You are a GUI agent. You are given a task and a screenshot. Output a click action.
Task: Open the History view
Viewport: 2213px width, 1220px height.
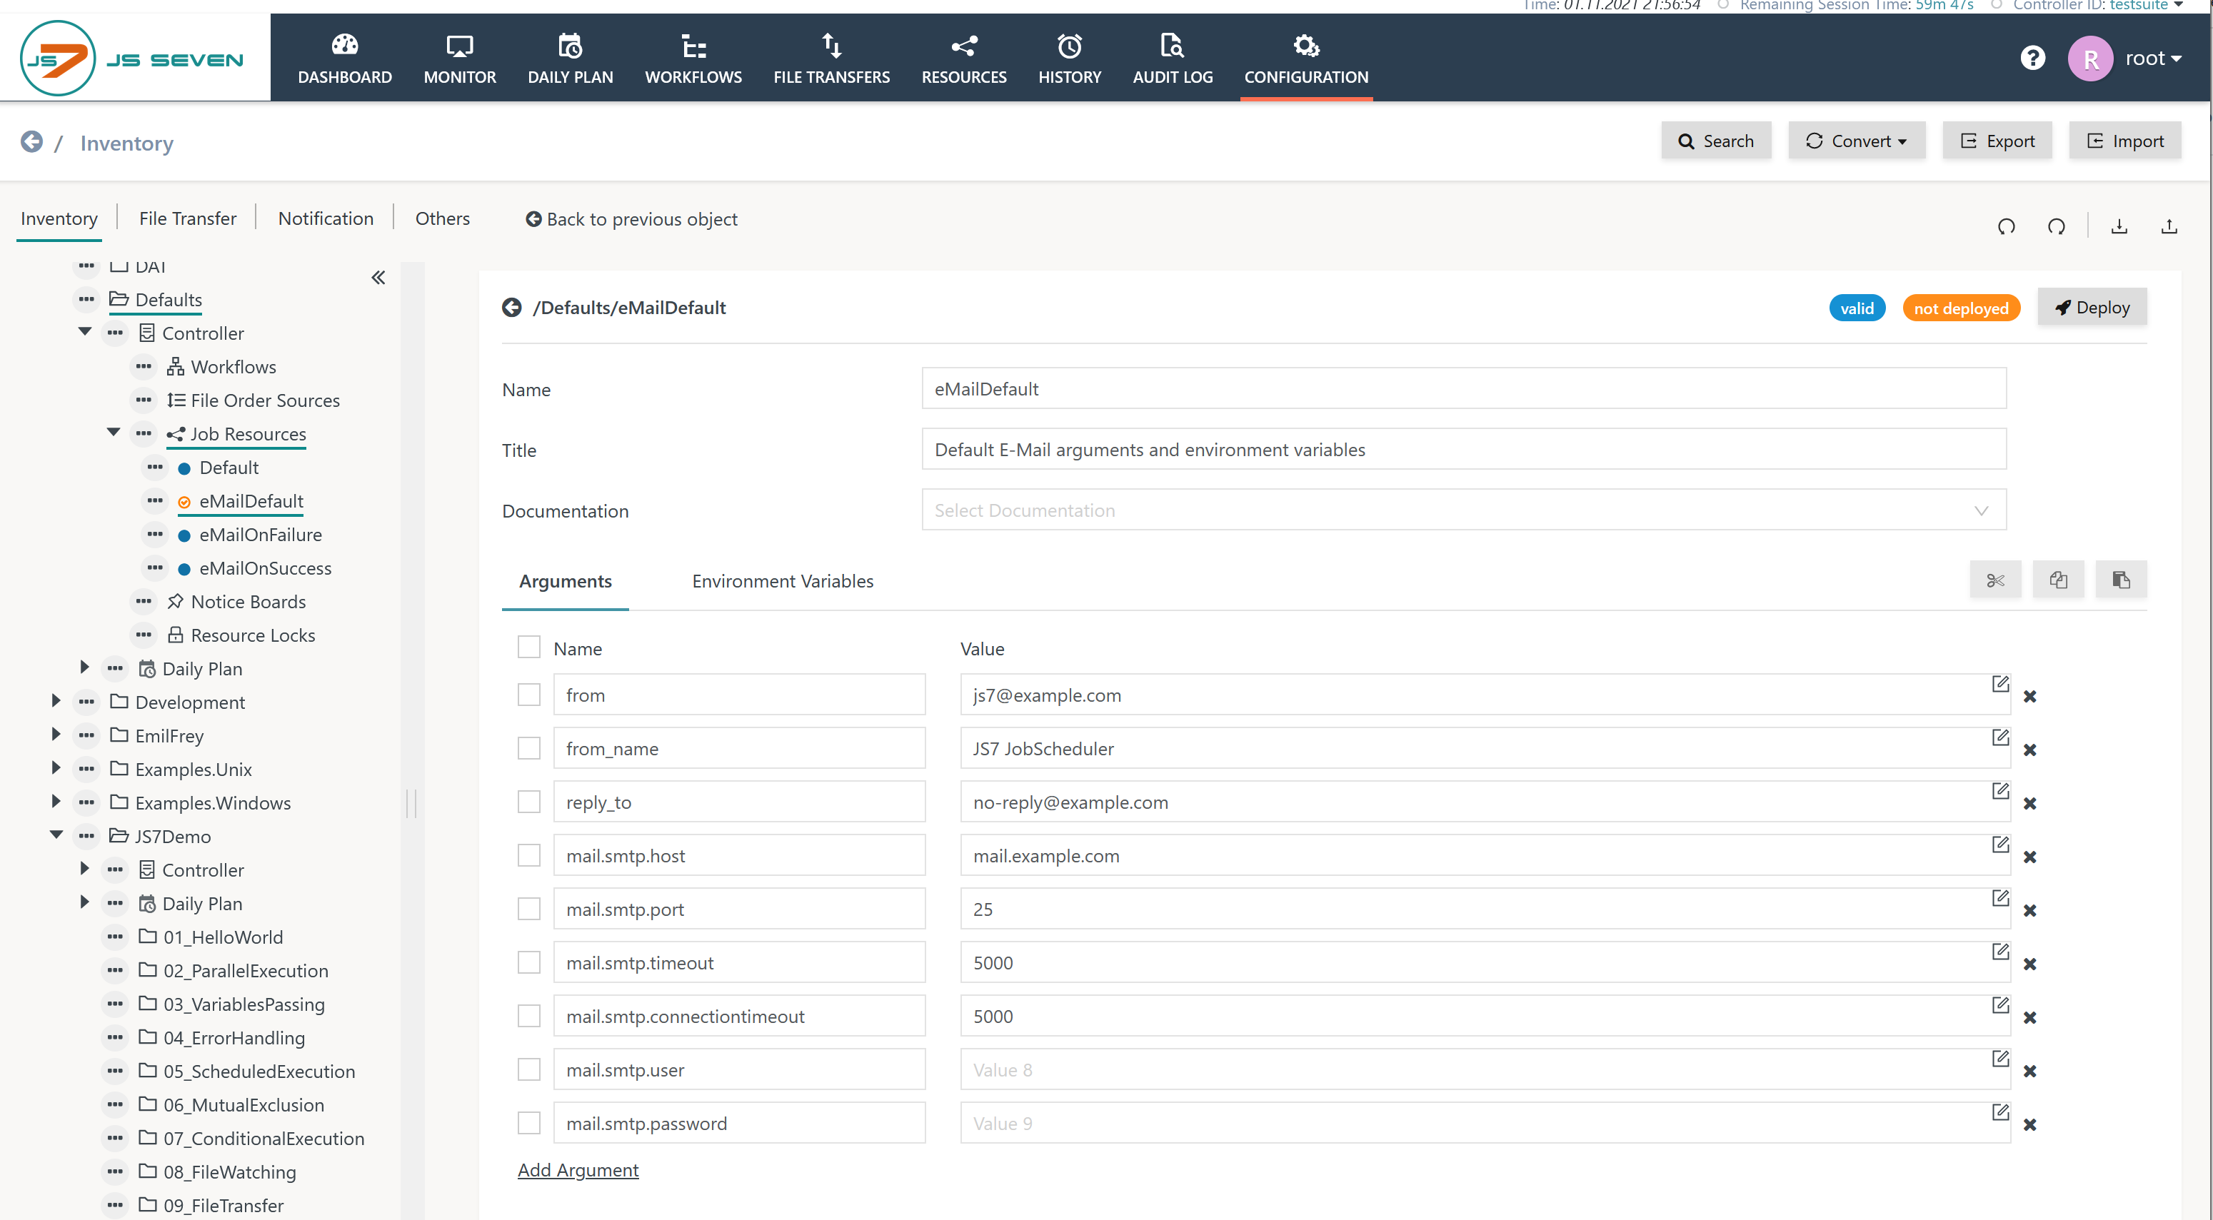tap(1070, 59)
